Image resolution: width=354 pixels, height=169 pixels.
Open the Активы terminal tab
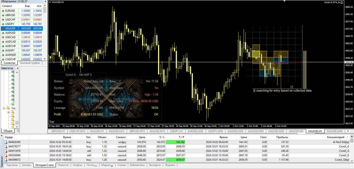(x=26, y=165)
